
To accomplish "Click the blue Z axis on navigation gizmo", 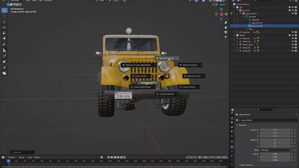I will [x=221, y=9].
